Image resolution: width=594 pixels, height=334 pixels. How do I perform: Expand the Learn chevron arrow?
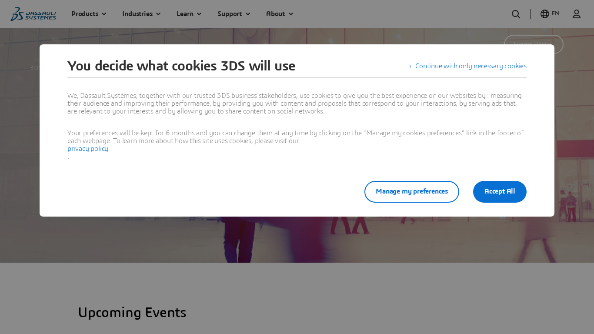(x=199, y=14)
